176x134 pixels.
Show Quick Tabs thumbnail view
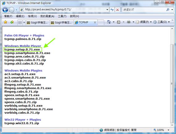tap(20, 22)
